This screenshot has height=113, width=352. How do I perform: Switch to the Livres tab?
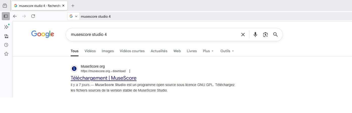tap(192, 51)
